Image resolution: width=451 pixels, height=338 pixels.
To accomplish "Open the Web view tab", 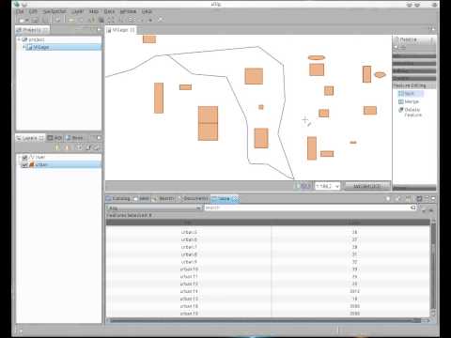I will coord(142,198).
